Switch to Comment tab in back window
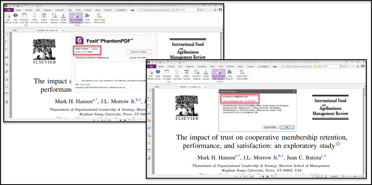This screenshot has width=372, height=185. tap(59, 10)
